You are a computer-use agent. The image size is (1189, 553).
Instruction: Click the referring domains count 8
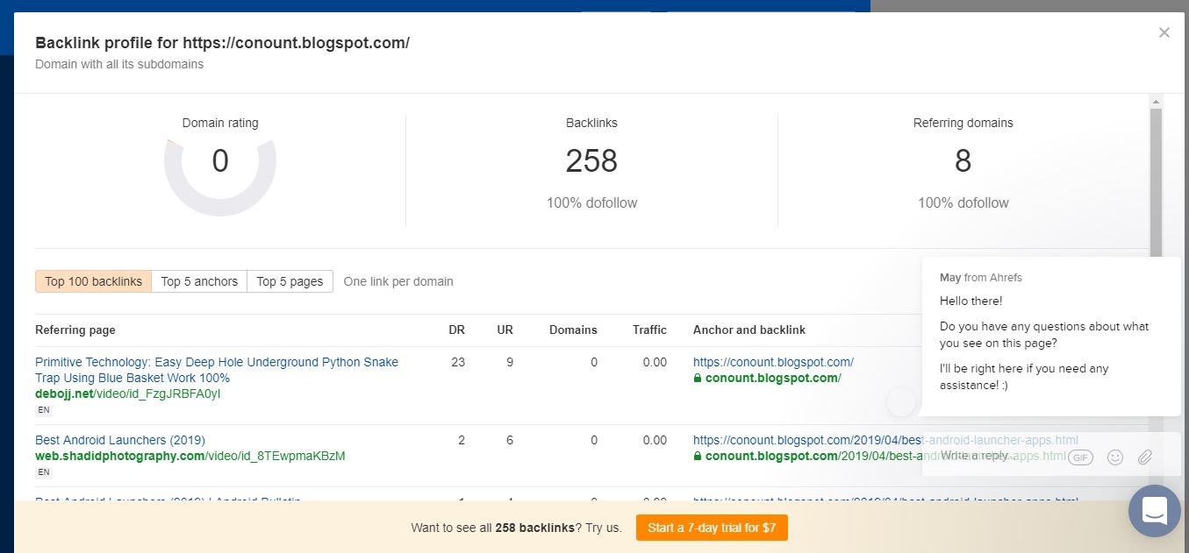[963, 161]
